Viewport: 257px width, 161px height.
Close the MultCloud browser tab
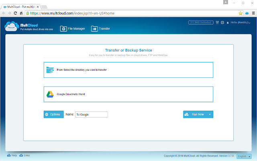(38, 7)
